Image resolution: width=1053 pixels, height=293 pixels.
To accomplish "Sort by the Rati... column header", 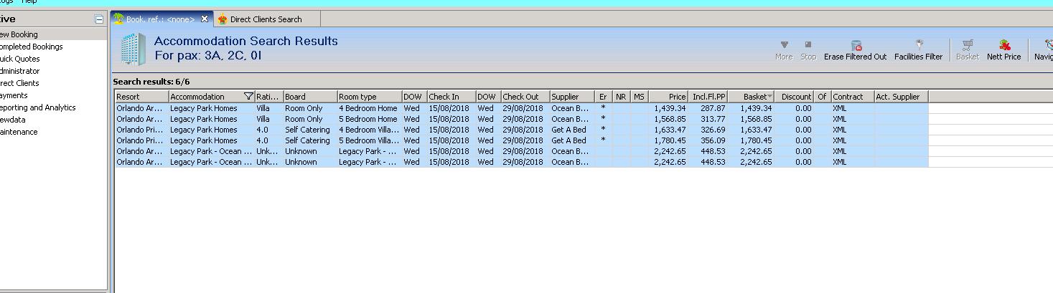I will point(268,97).
